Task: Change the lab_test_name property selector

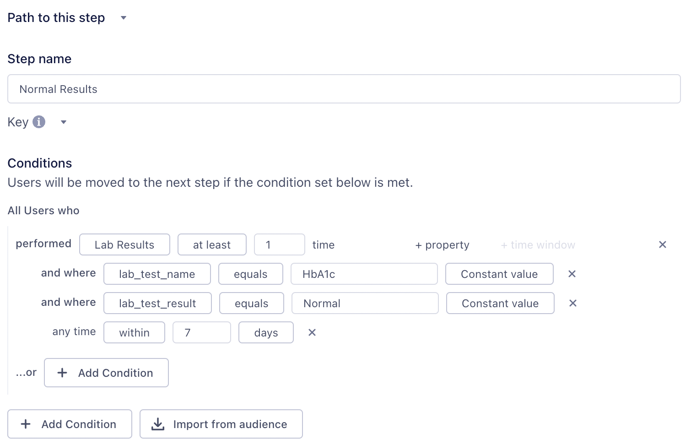Action: [157, 274]
